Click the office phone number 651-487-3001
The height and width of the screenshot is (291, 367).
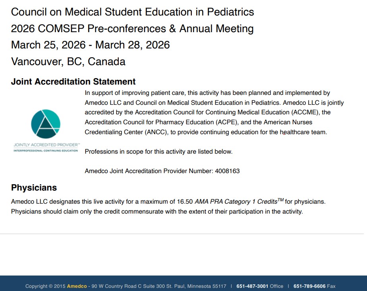(252, 286)
